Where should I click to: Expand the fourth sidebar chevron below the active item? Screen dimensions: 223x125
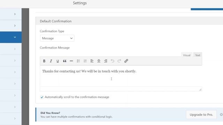pos(15,84)
